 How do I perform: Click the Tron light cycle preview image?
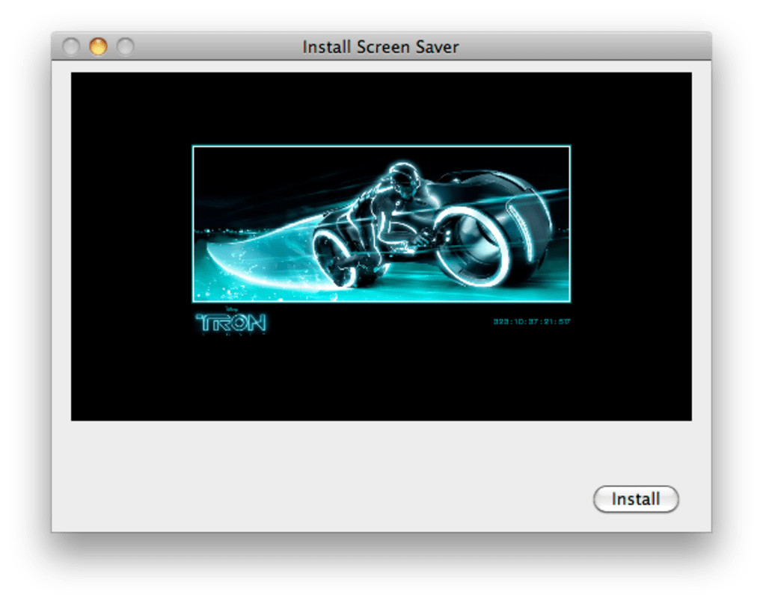point(381,223)
